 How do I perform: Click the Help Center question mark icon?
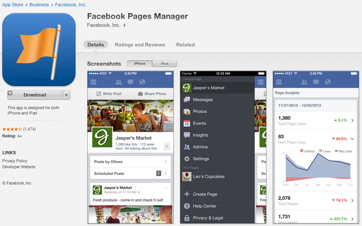(x=187, y=206)
